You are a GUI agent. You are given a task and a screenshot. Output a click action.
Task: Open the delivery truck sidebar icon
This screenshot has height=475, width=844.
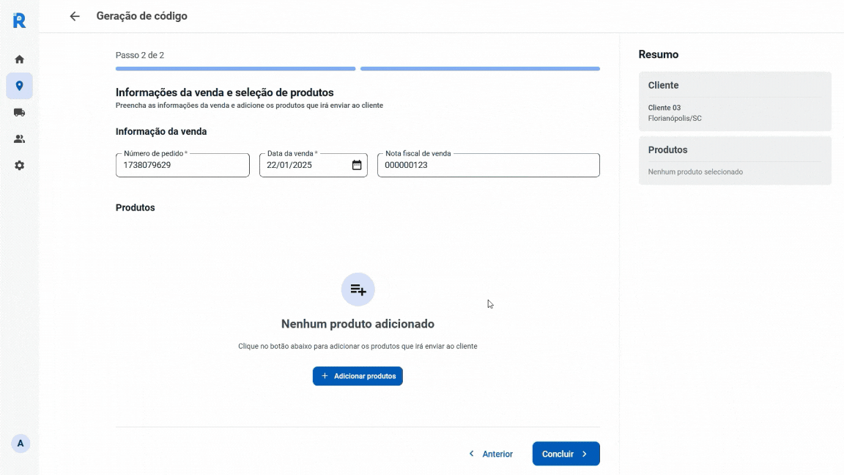click(x=19, y=113)
